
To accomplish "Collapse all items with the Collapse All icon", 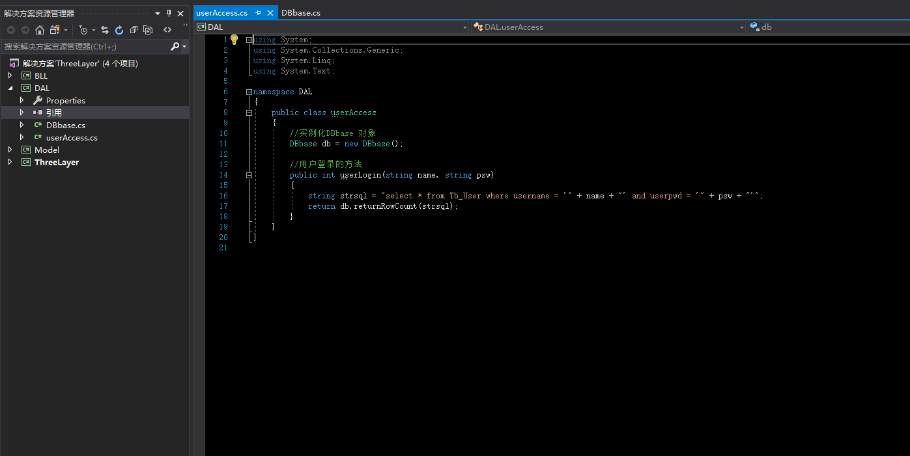I will click(x=134, y=30).
